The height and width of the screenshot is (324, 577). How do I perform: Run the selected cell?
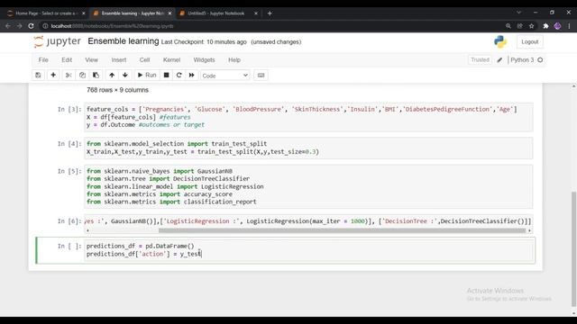(x=147, y=75)
